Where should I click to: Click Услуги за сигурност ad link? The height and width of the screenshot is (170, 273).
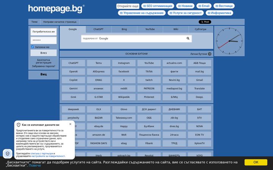click(185, 13)
